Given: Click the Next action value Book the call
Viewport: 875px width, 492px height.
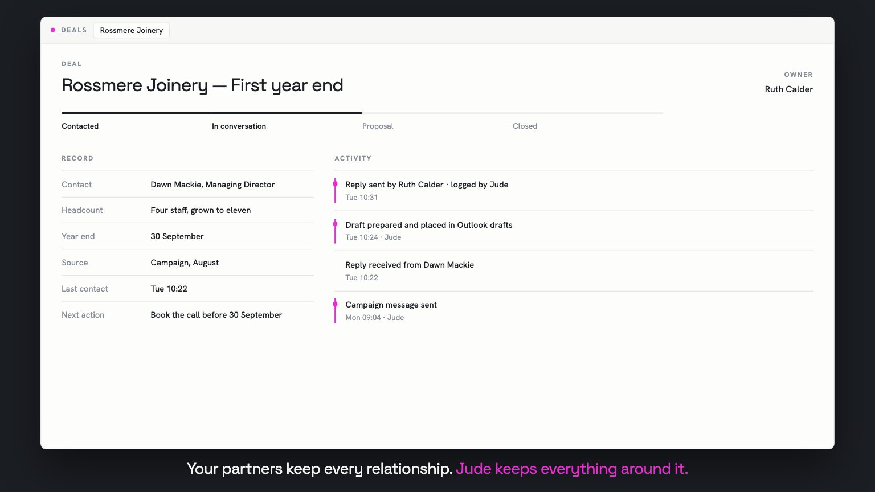Looking at the screenshot, I should point(216,315).
